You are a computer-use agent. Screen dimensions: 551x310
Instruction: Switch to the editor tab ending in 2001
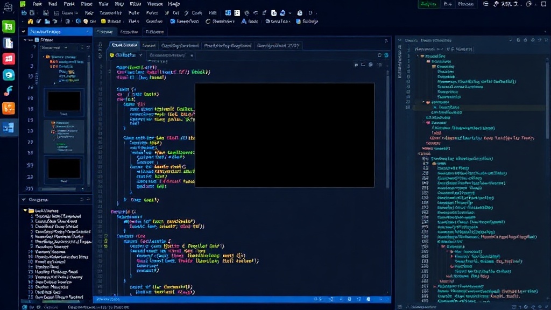(x=278, y=46)
